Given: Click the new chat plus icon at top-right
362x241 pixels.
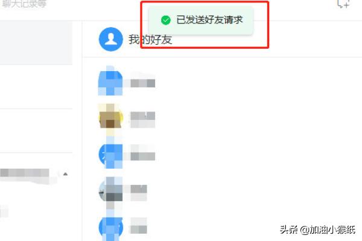Looking at the screenshot, I should coord(343,4).
